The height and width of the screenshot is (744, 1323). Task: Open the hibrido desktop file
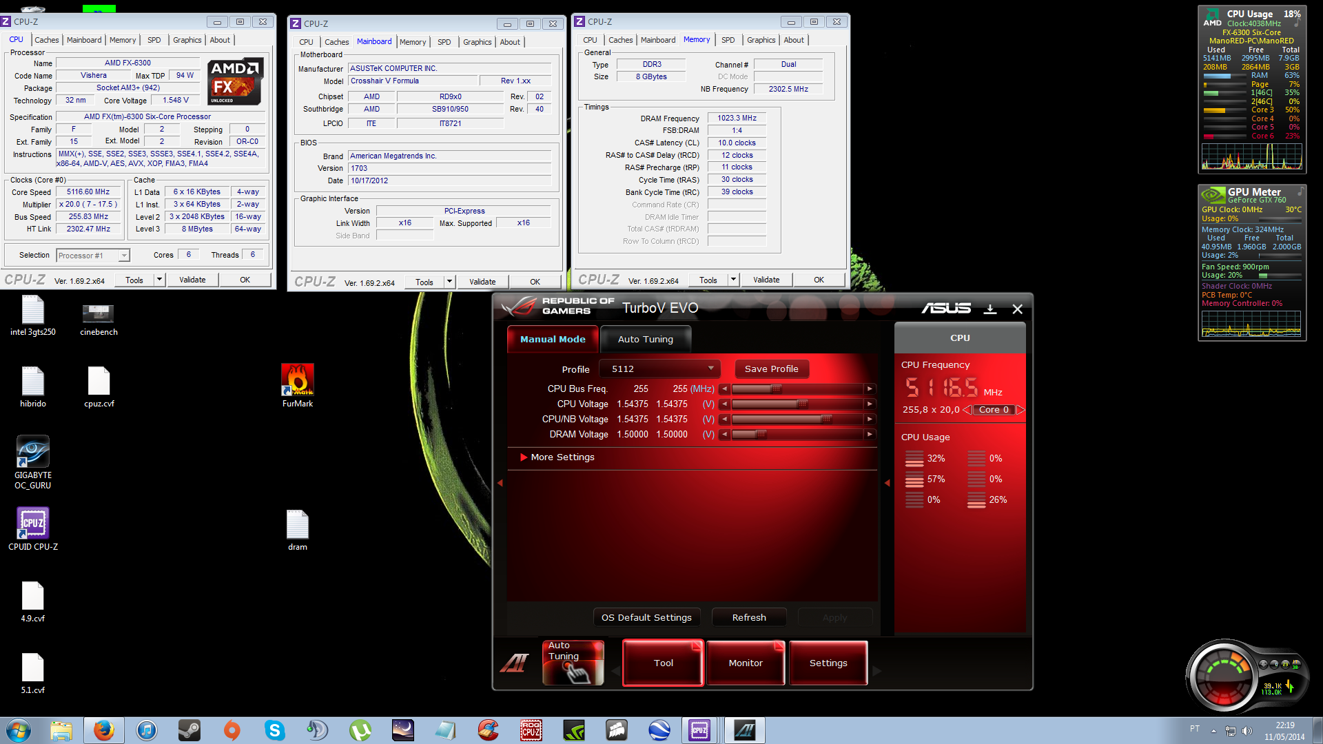tap(32, 387)
